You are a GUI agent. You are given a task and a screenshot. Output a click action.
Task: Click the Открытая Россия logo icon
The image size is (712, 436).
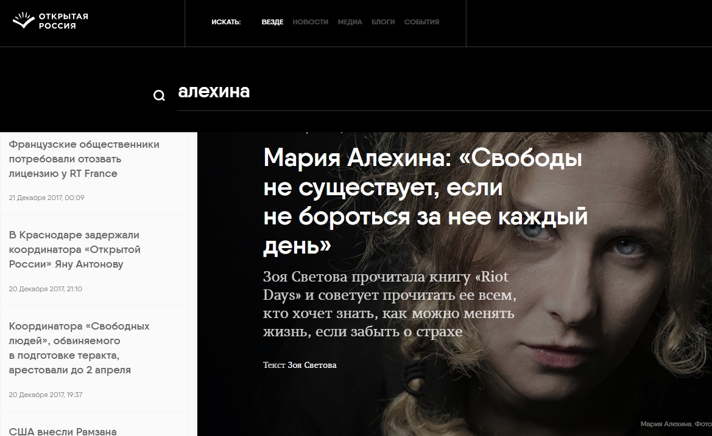point(23,21)
